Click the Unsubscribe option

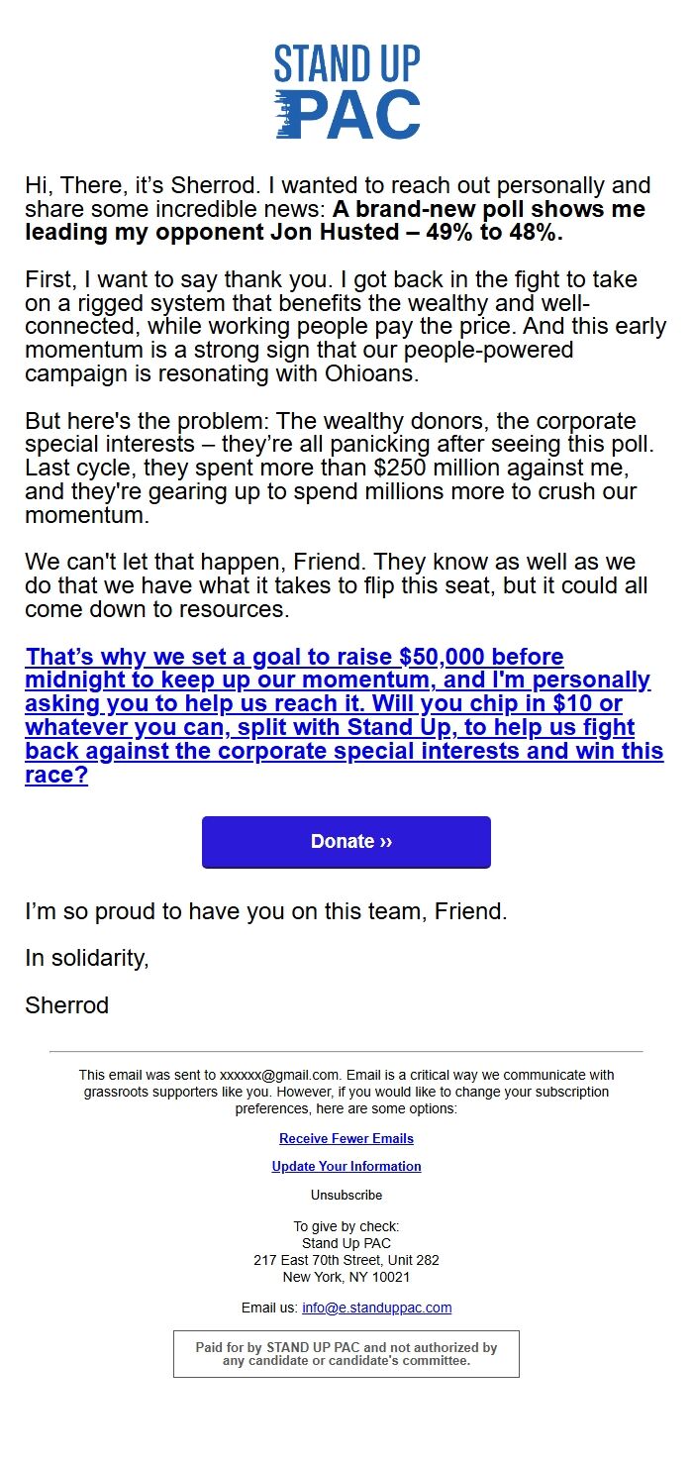click(346, 1195)
